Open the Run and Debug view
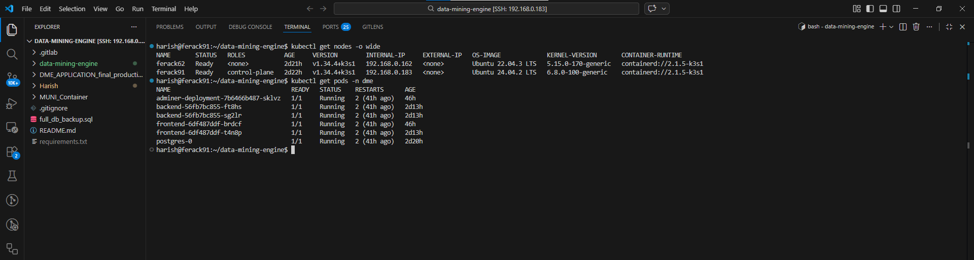The width and height of the screenshot is (974, 260). tap(12, 103)
